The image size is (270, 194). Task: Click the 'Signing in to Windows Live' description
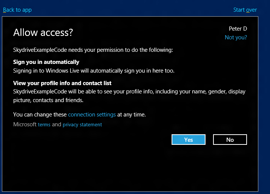point(94,70)
